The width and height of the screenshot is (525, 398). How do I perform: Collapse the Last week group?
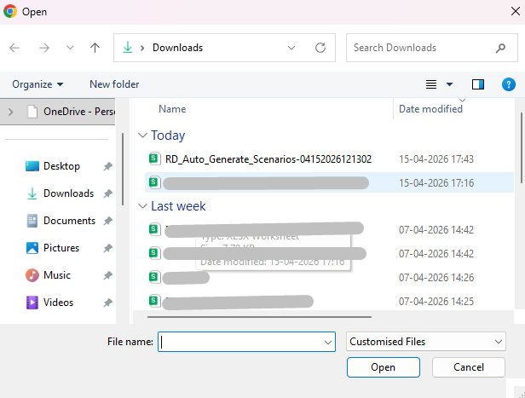coord(142,206)
